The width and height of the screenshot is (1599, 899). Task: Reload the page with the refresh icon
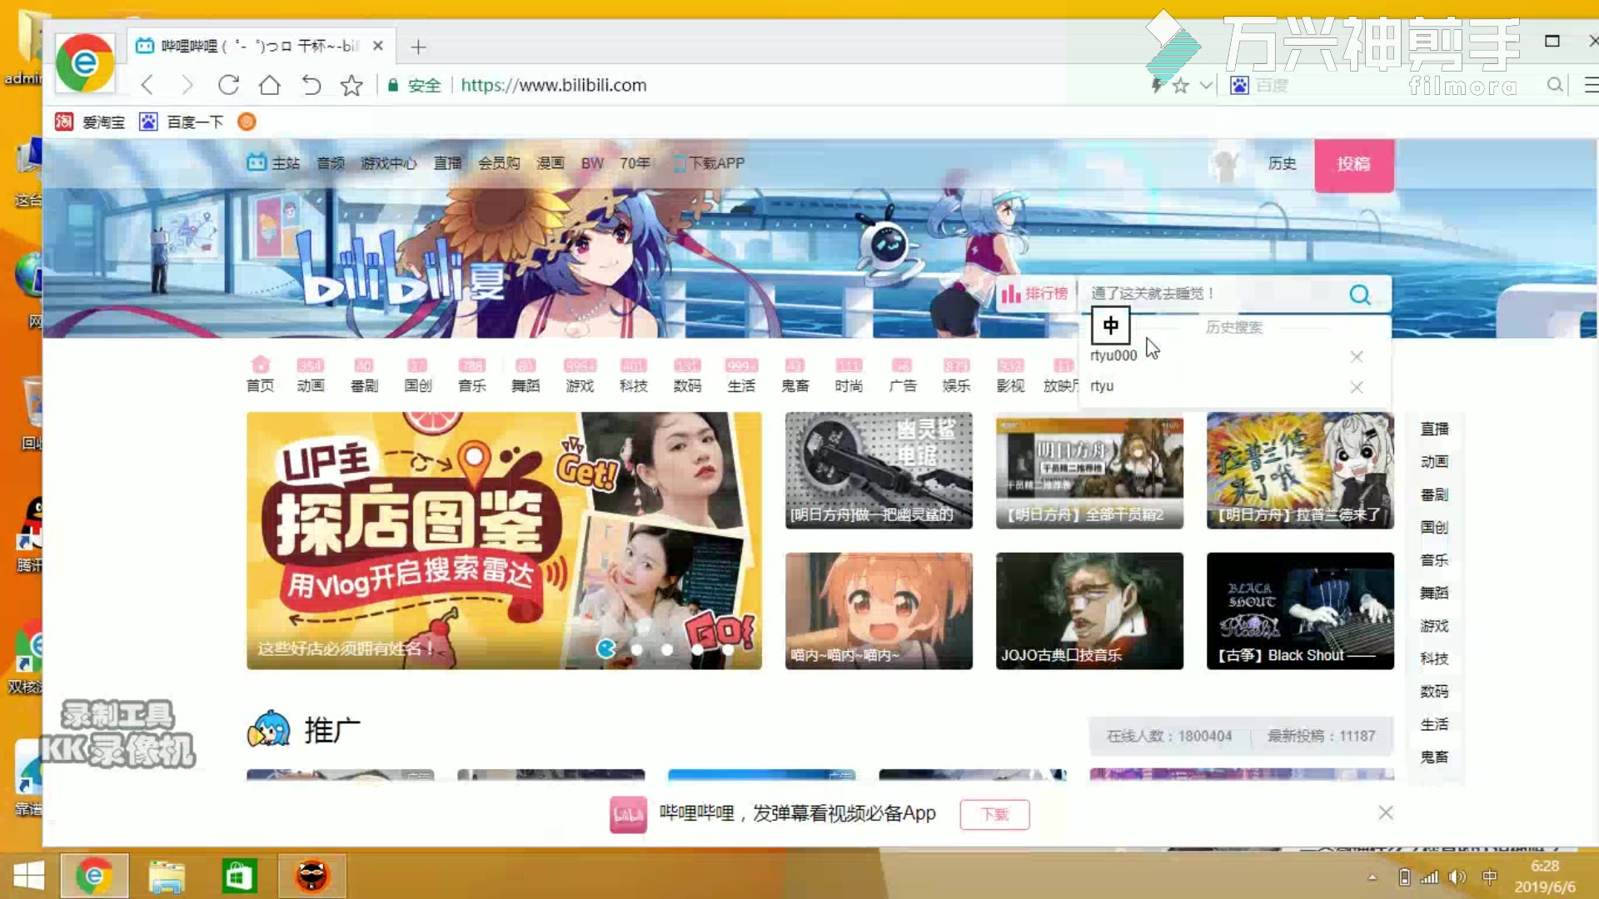pyautogui.click(x=228, y=85)
